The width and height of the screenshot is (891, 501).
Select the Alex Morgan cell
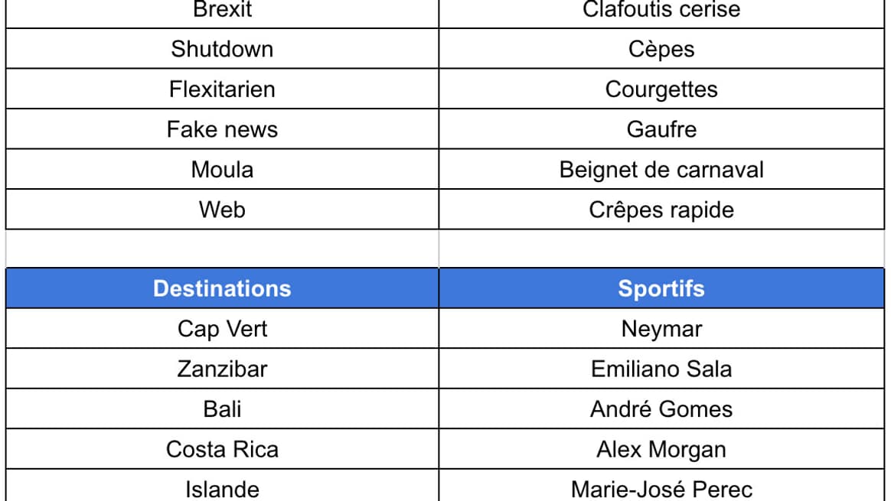coord(661,449)
